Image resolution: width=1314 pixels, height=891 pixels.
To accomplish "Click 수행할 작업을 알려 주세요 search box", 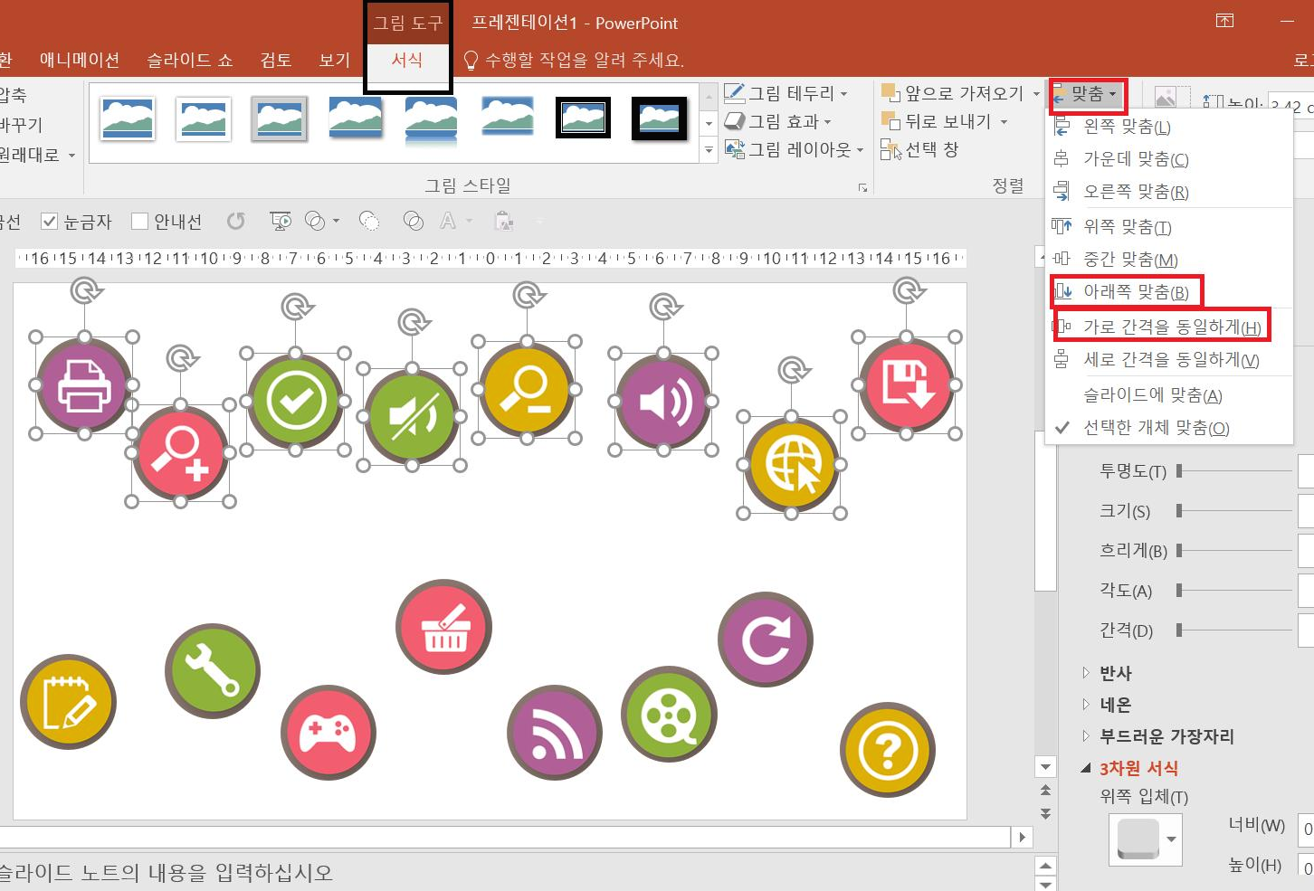I will point(574,60).
